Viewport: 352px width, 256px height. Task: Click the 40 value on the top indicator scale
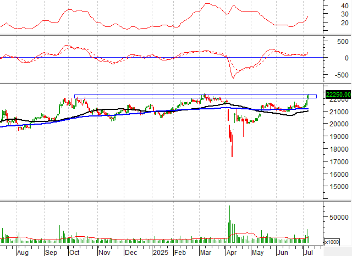[345, 6]
